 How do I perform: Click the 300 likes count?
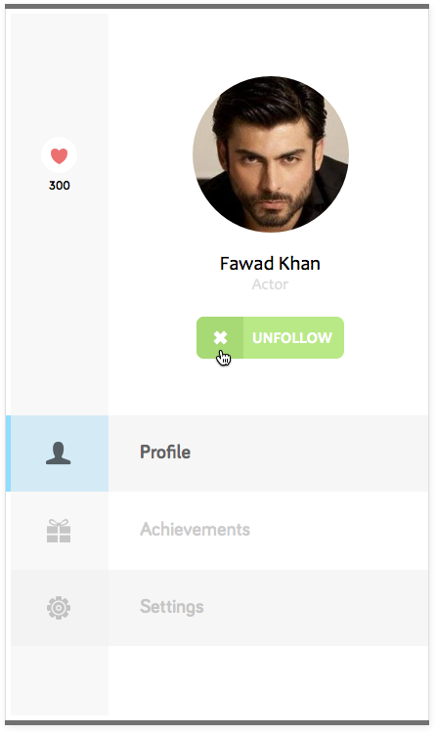coord(60,186)
